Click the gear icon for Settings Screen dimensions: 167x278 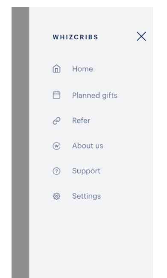(x=56, y=196)
